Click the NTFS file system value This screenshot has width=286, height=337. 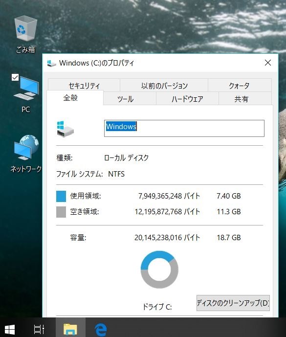click(x=116, y=174)
